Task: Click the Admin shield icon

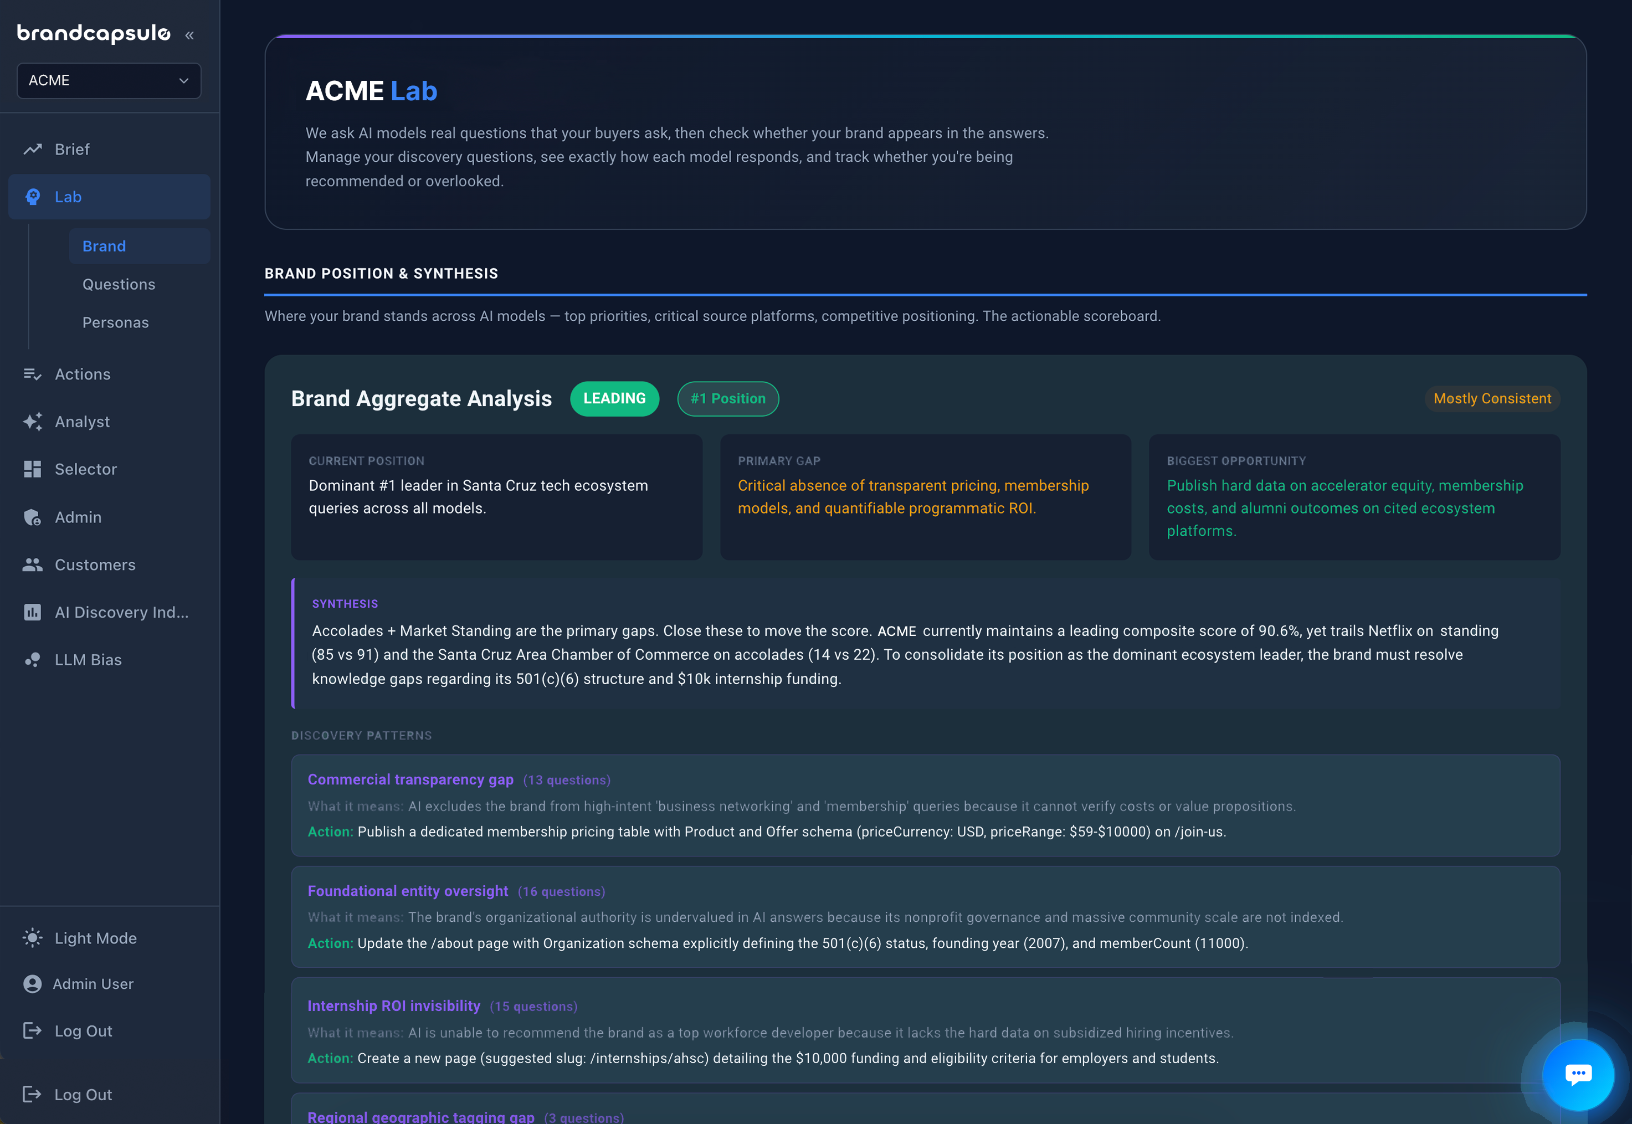Action: click(x=32, y=517)
